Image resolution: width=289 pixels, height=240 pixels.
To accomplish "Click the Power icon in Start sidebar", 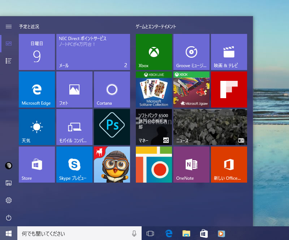I will (x=8, y=218).
